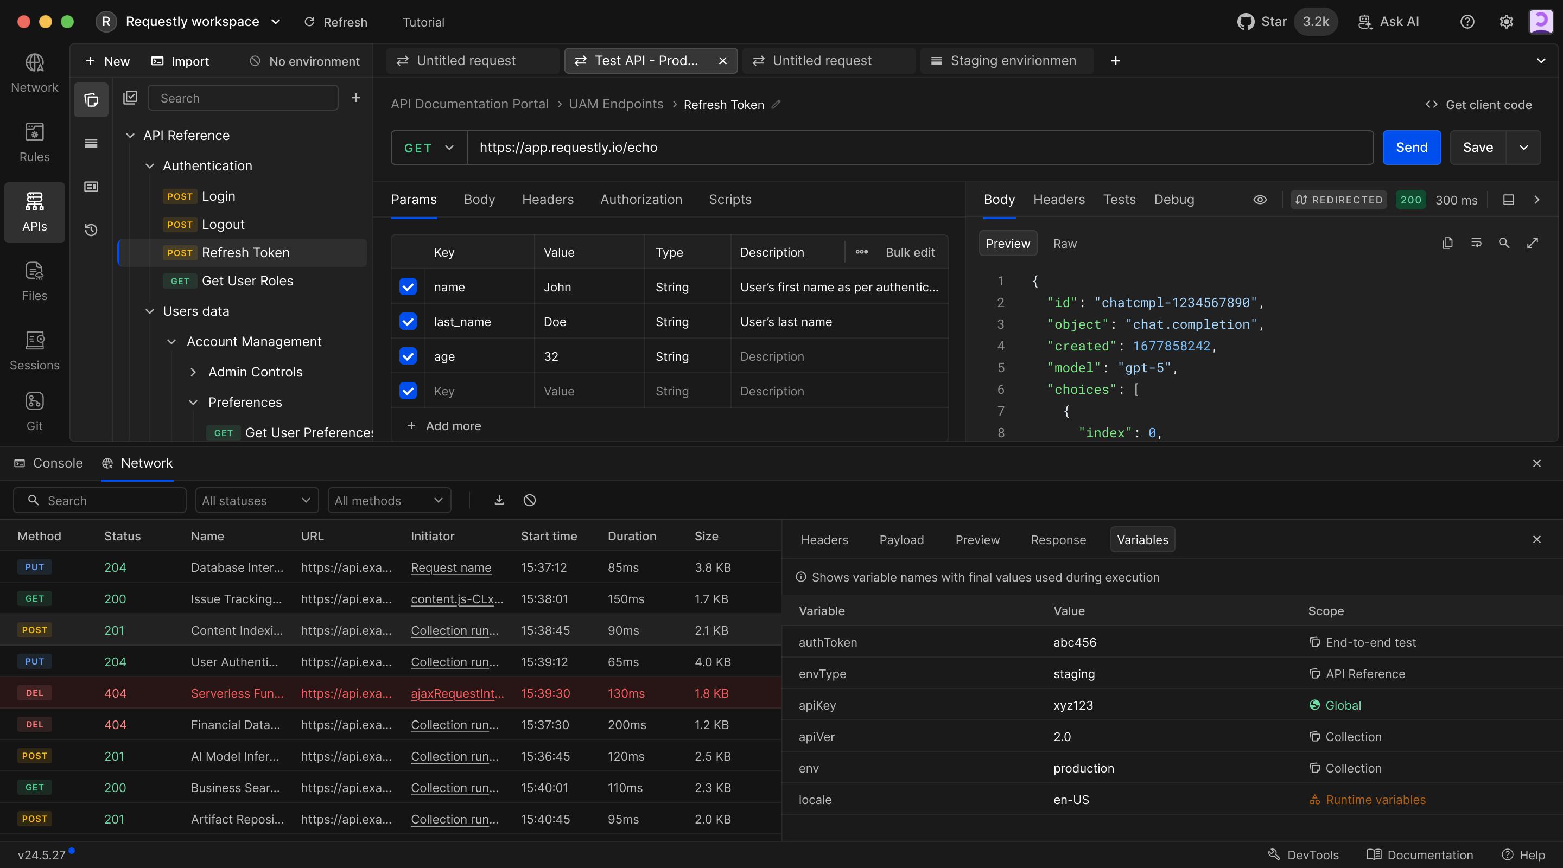The width and height of the screenshot is (1563, 868).
Task: Click the multi-select checklist icon beside Search
Action: 130,98
